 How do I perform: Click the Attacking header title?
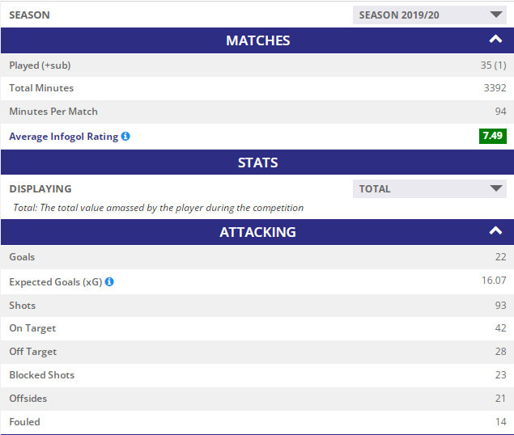pos(257,232)
